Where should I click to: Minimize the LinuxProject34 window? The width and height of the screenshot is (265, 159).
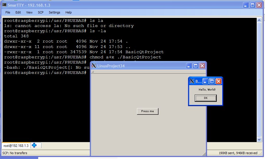coord(189,66)
